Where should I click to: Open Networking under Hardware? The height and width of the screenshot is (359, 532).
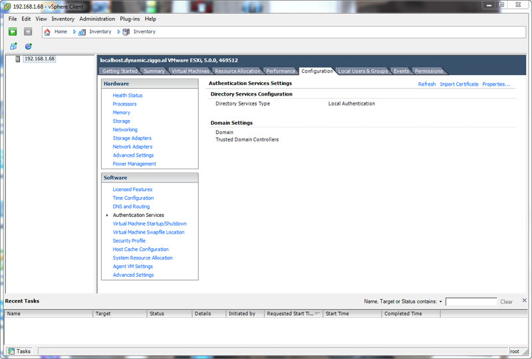125,129
